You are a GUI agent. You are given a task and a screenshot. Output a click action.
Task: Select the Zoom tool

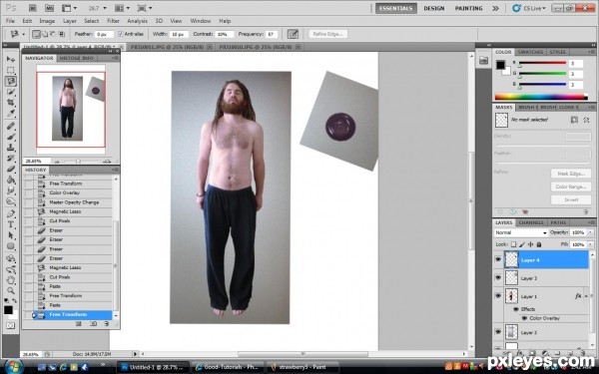coord(11,290)
